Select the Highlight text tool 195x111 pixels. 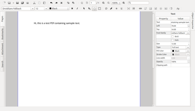[111, 8]
